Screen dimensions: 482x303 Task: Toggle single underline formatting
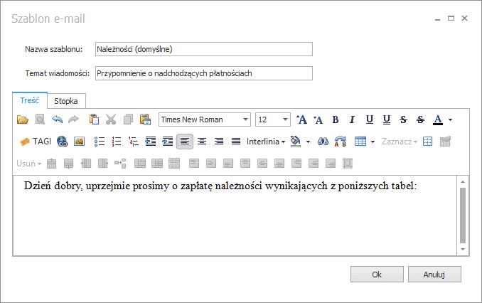click(x=370, y=119)
